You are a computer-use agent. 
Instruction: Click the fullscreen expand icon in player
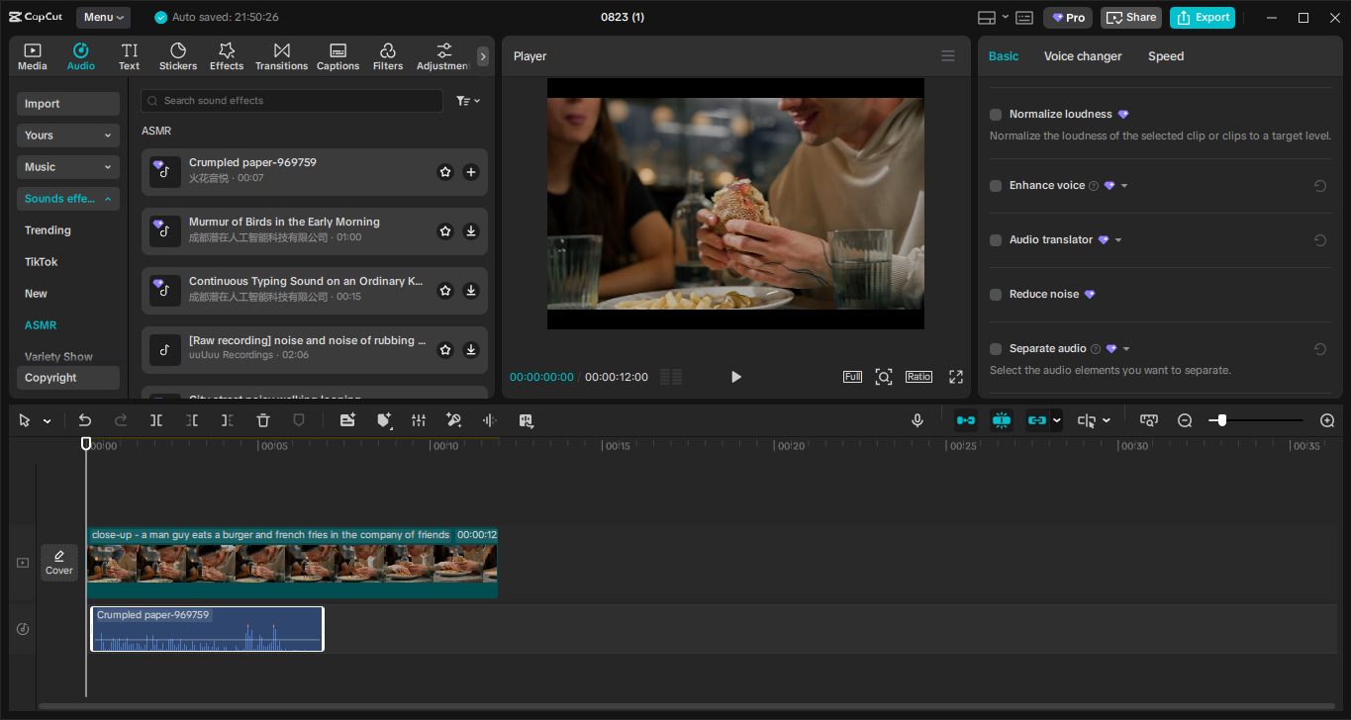click(x=956, y=377)
